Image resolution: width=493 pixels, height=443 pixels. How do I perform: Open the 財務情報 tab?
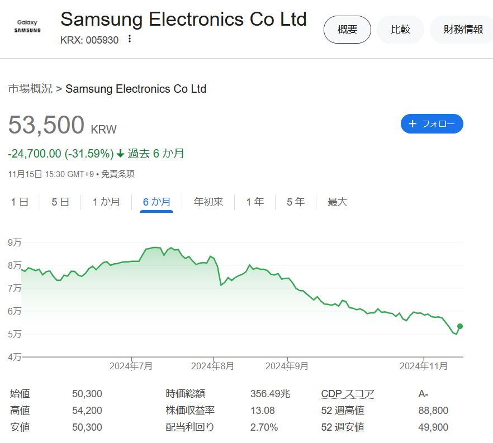click(x=463, y=30)
